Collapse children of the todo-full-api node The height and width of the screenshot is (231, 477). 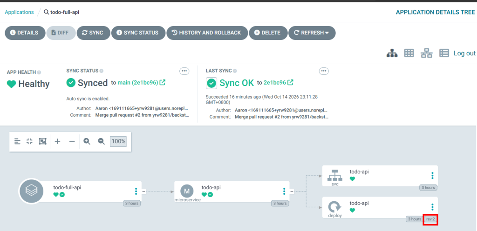143,191
